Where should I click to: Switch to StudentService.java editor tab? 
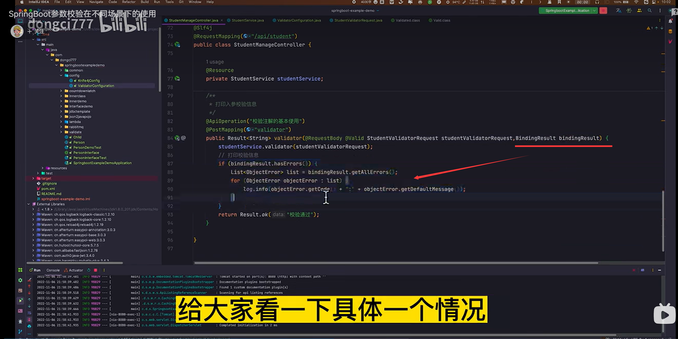247,20
